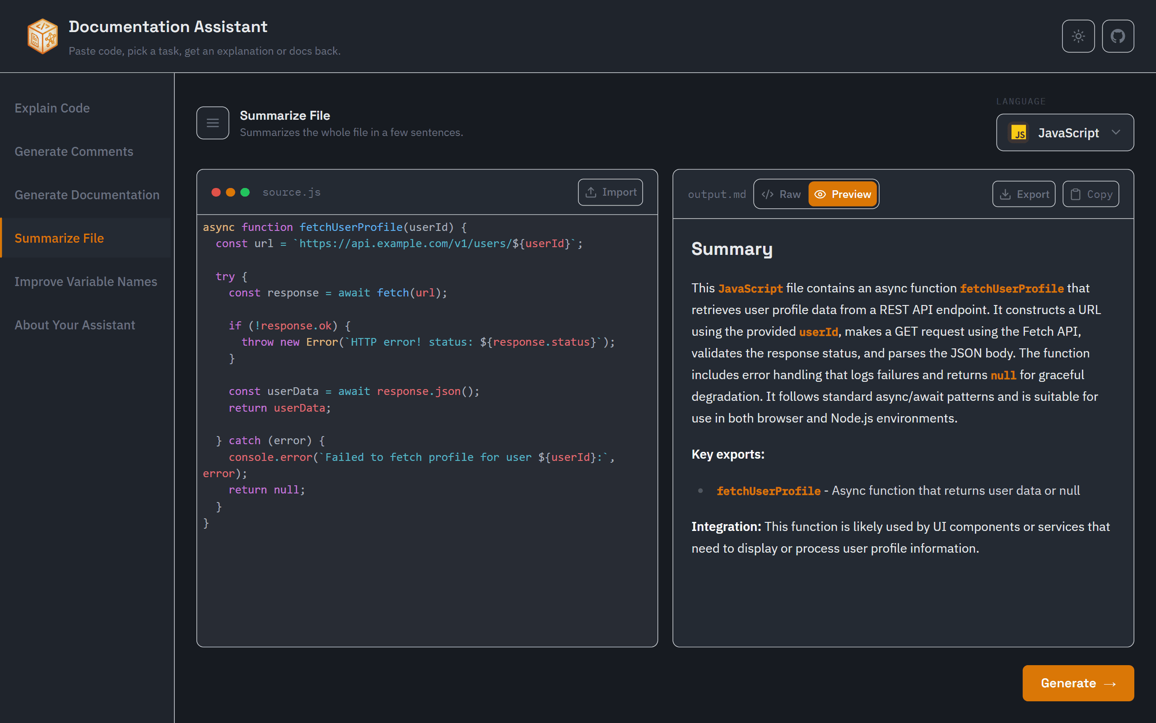Click the Summarize File lines icon
The image size is (1156, 723).
coord(213,123)
